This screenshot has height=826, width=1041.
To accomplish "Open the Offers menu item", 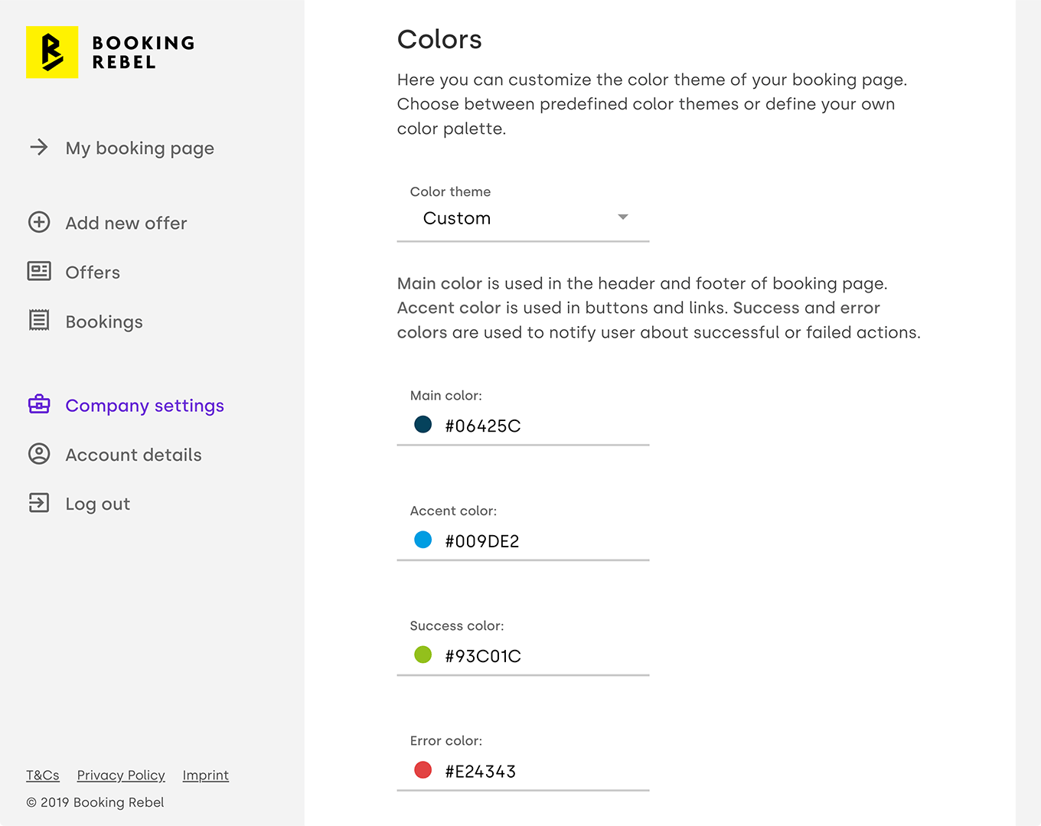I will (x=93, y=273).
